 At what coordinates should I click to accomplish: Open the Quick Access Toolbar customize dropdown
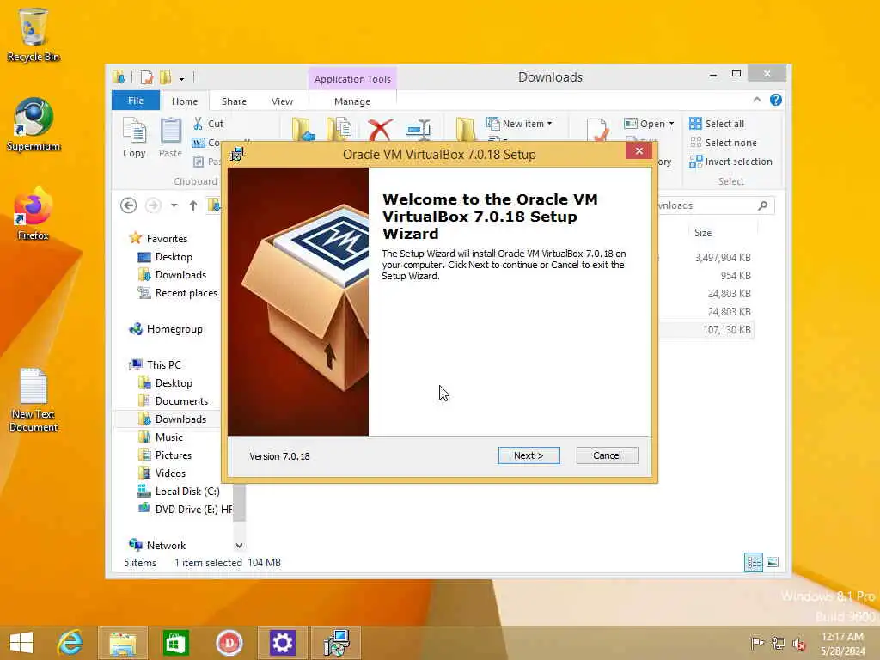[182, 78]
